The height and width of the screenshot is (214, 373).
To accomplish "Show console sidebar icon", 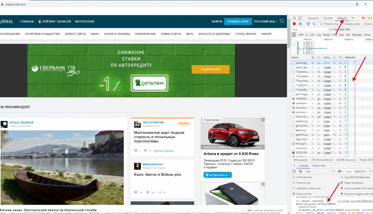I will tap(294, 172).
